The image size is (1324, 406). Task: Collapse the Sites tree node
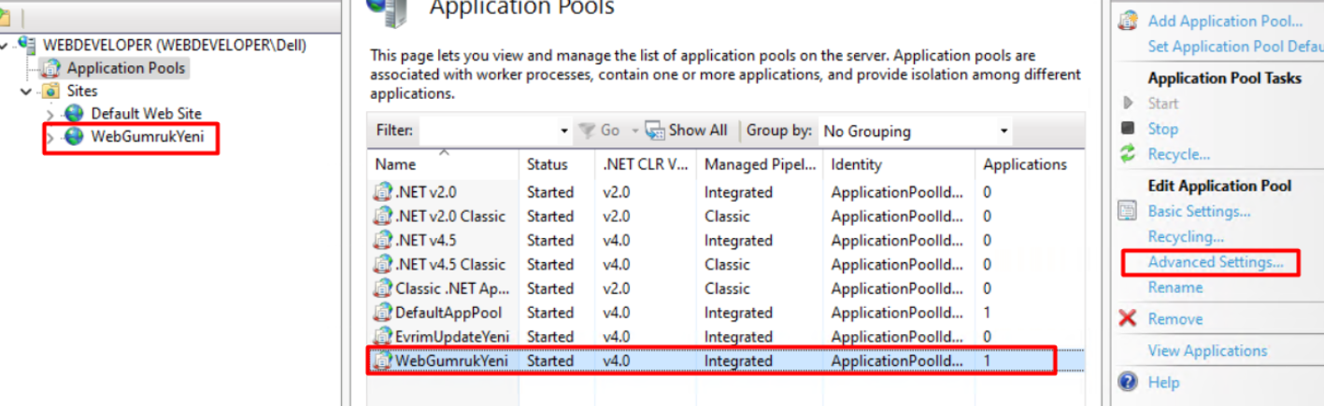[25, 91]
